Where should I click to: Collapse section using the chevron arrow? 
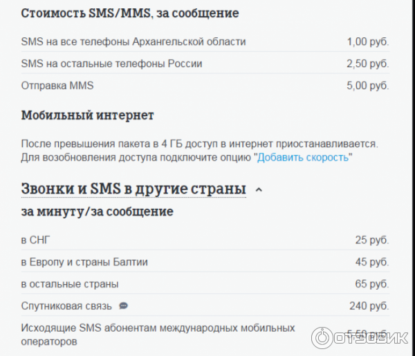(x=259, y=189)
